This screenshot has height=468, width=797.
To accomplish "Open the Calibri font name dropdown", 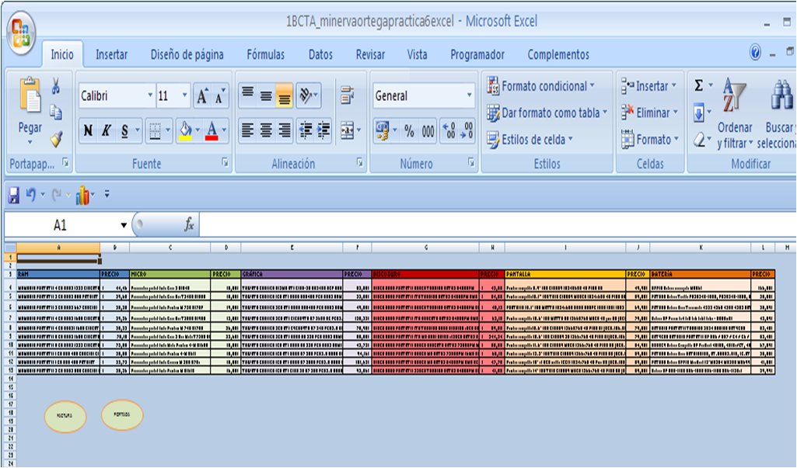I will (x=150, y=95).
